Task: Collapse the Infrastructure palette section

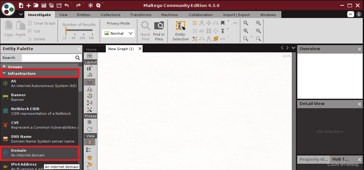Action: [4, 73]
